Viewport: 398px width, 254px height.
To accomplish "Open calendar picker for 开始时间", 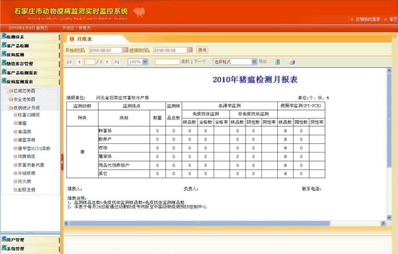I will click(125, 50).
